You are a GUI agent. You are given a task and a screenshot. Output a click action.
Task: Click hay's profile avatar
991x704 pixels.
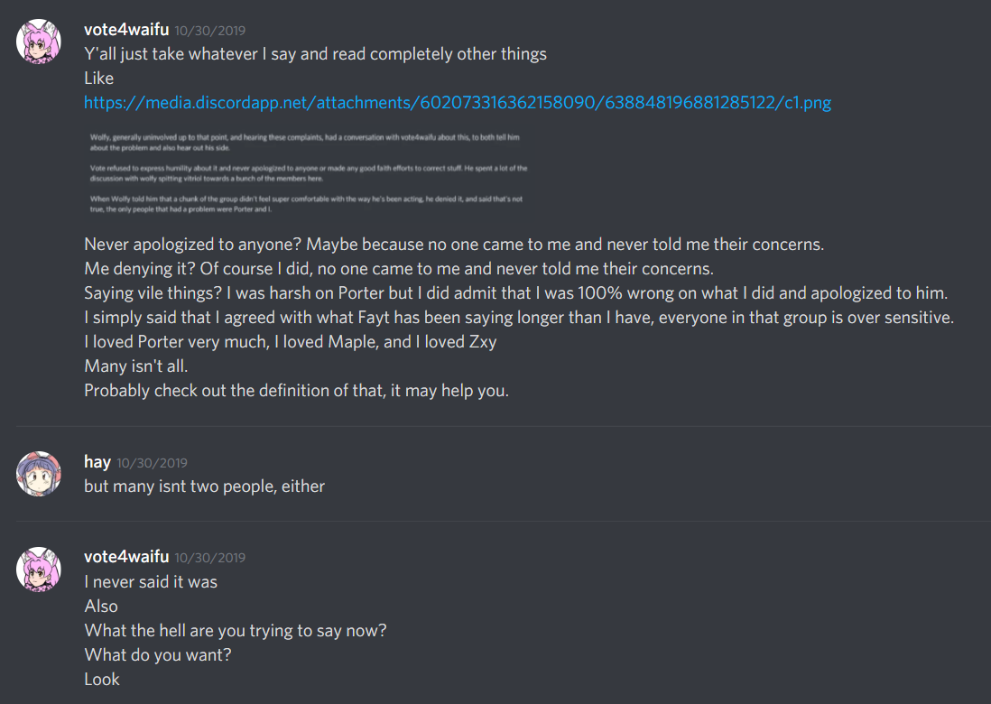coord(39,473)
